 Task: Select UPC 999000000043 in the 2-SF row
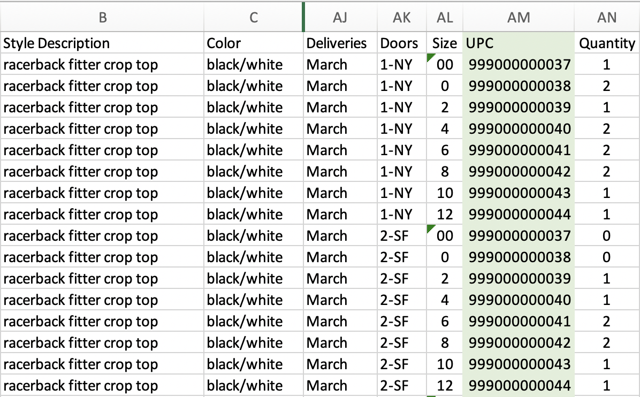pyautogui.click(x=519, y=364)
